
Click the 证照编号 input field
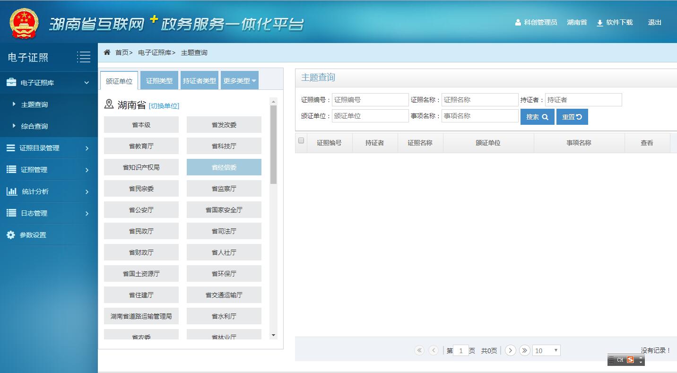(x=370, y=100)
